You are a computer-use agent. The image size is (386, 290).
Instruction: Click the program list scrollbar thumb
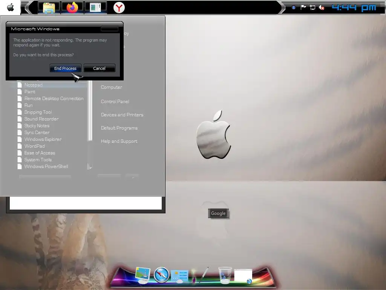(x=90, y=111)
